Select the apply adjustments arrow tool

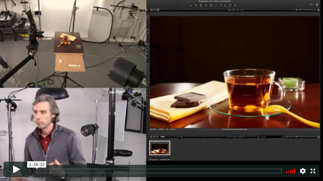click(235, 5)
